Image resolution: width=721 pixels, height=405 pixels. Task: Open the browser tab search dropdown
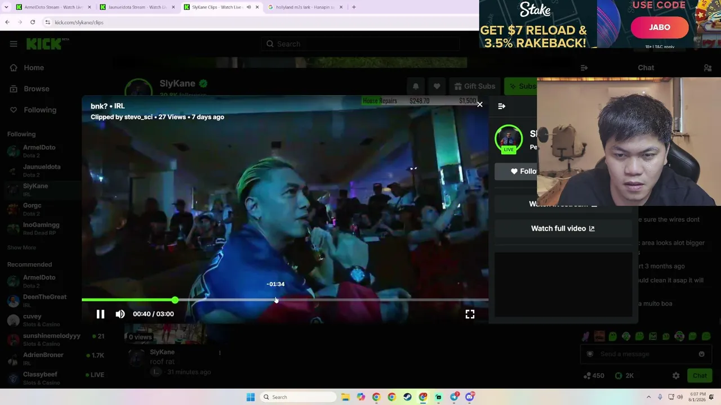click(x=6, y=7)
